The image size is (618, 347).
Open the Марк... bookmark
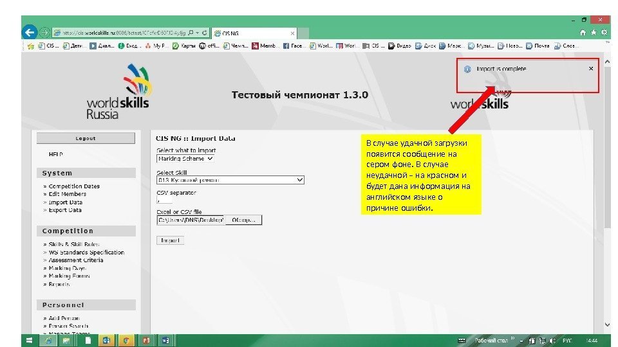coord(451,46)
